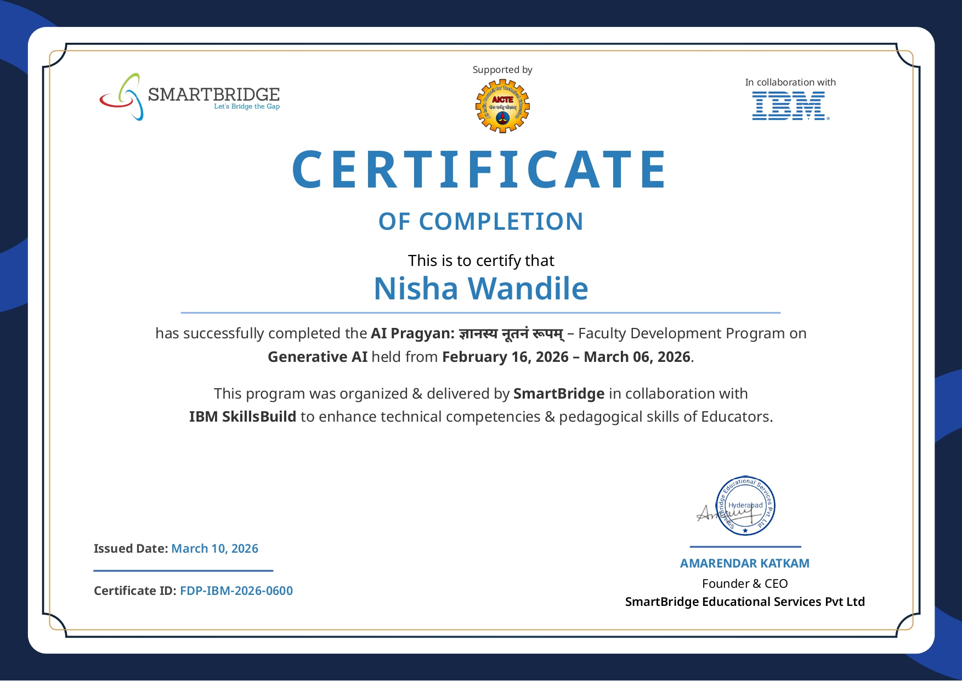Viewport: 962px width, 681px height.
Task: Select the recipient name Nisha Wandile
Action: tap(480, 288)
